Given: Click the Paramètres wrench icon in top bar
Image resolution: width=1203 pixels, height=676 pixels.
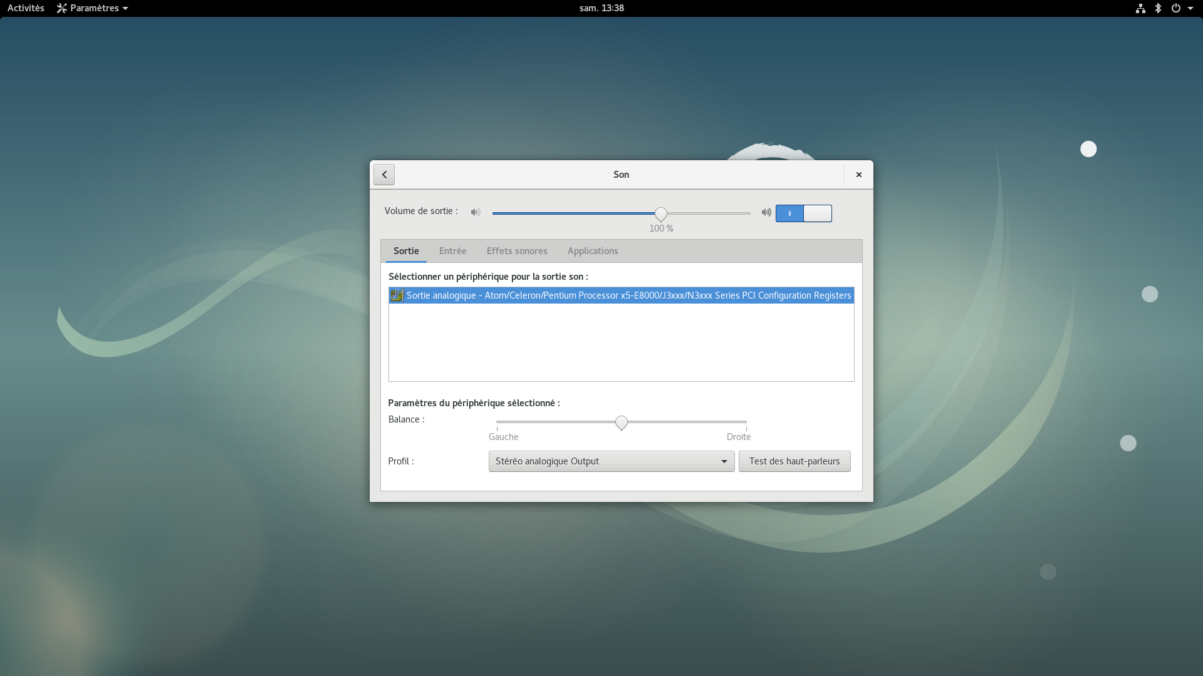Looking at the screenshot, I should (x=61, y=8).
